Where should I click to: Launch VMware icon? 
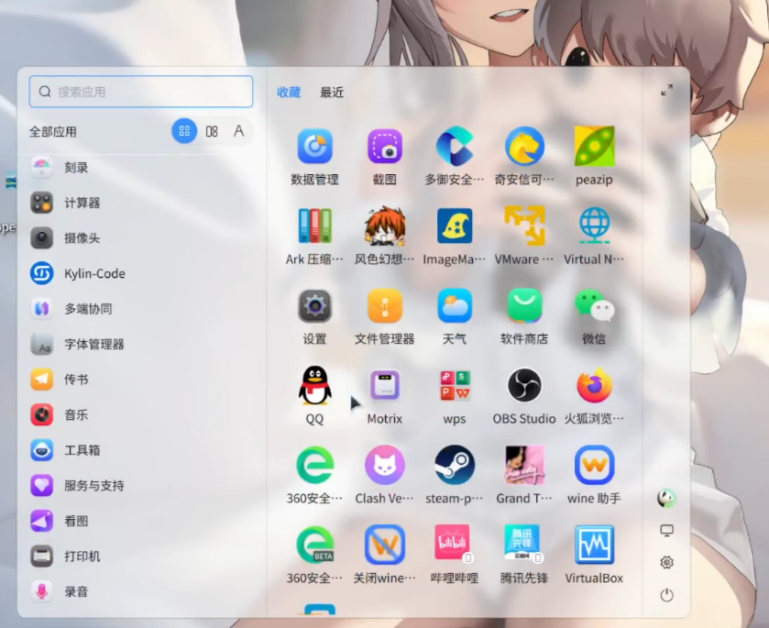coord(524,226)
